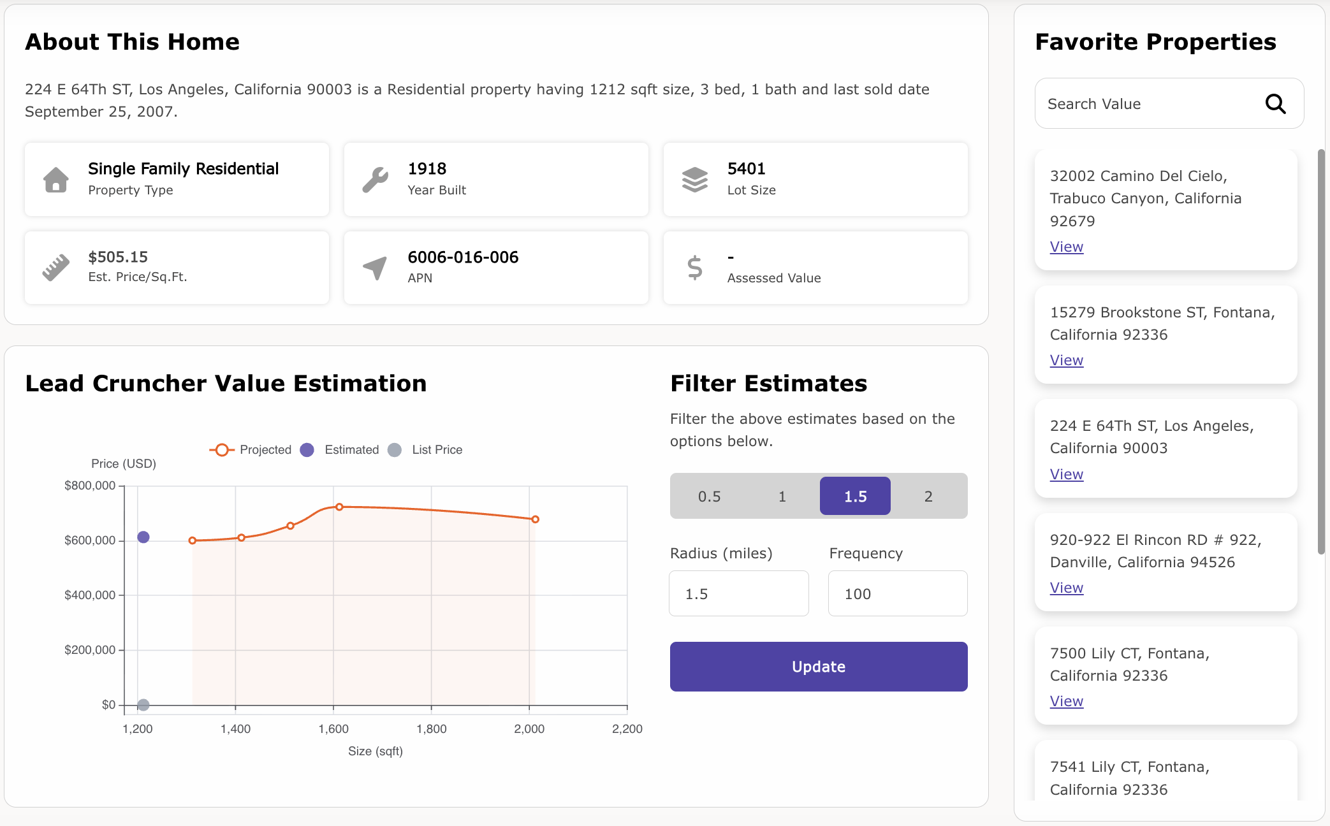
Task: Click the search magnifier icon
Action: coord(1275,103)
